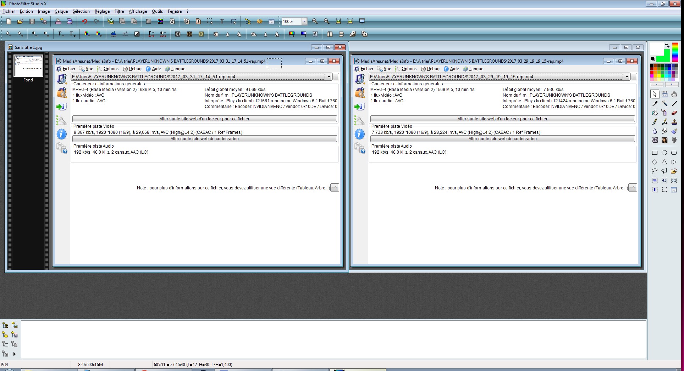Click the Brightness minus icon
Screen dimensions: 684x371
(x=9, y=34)
